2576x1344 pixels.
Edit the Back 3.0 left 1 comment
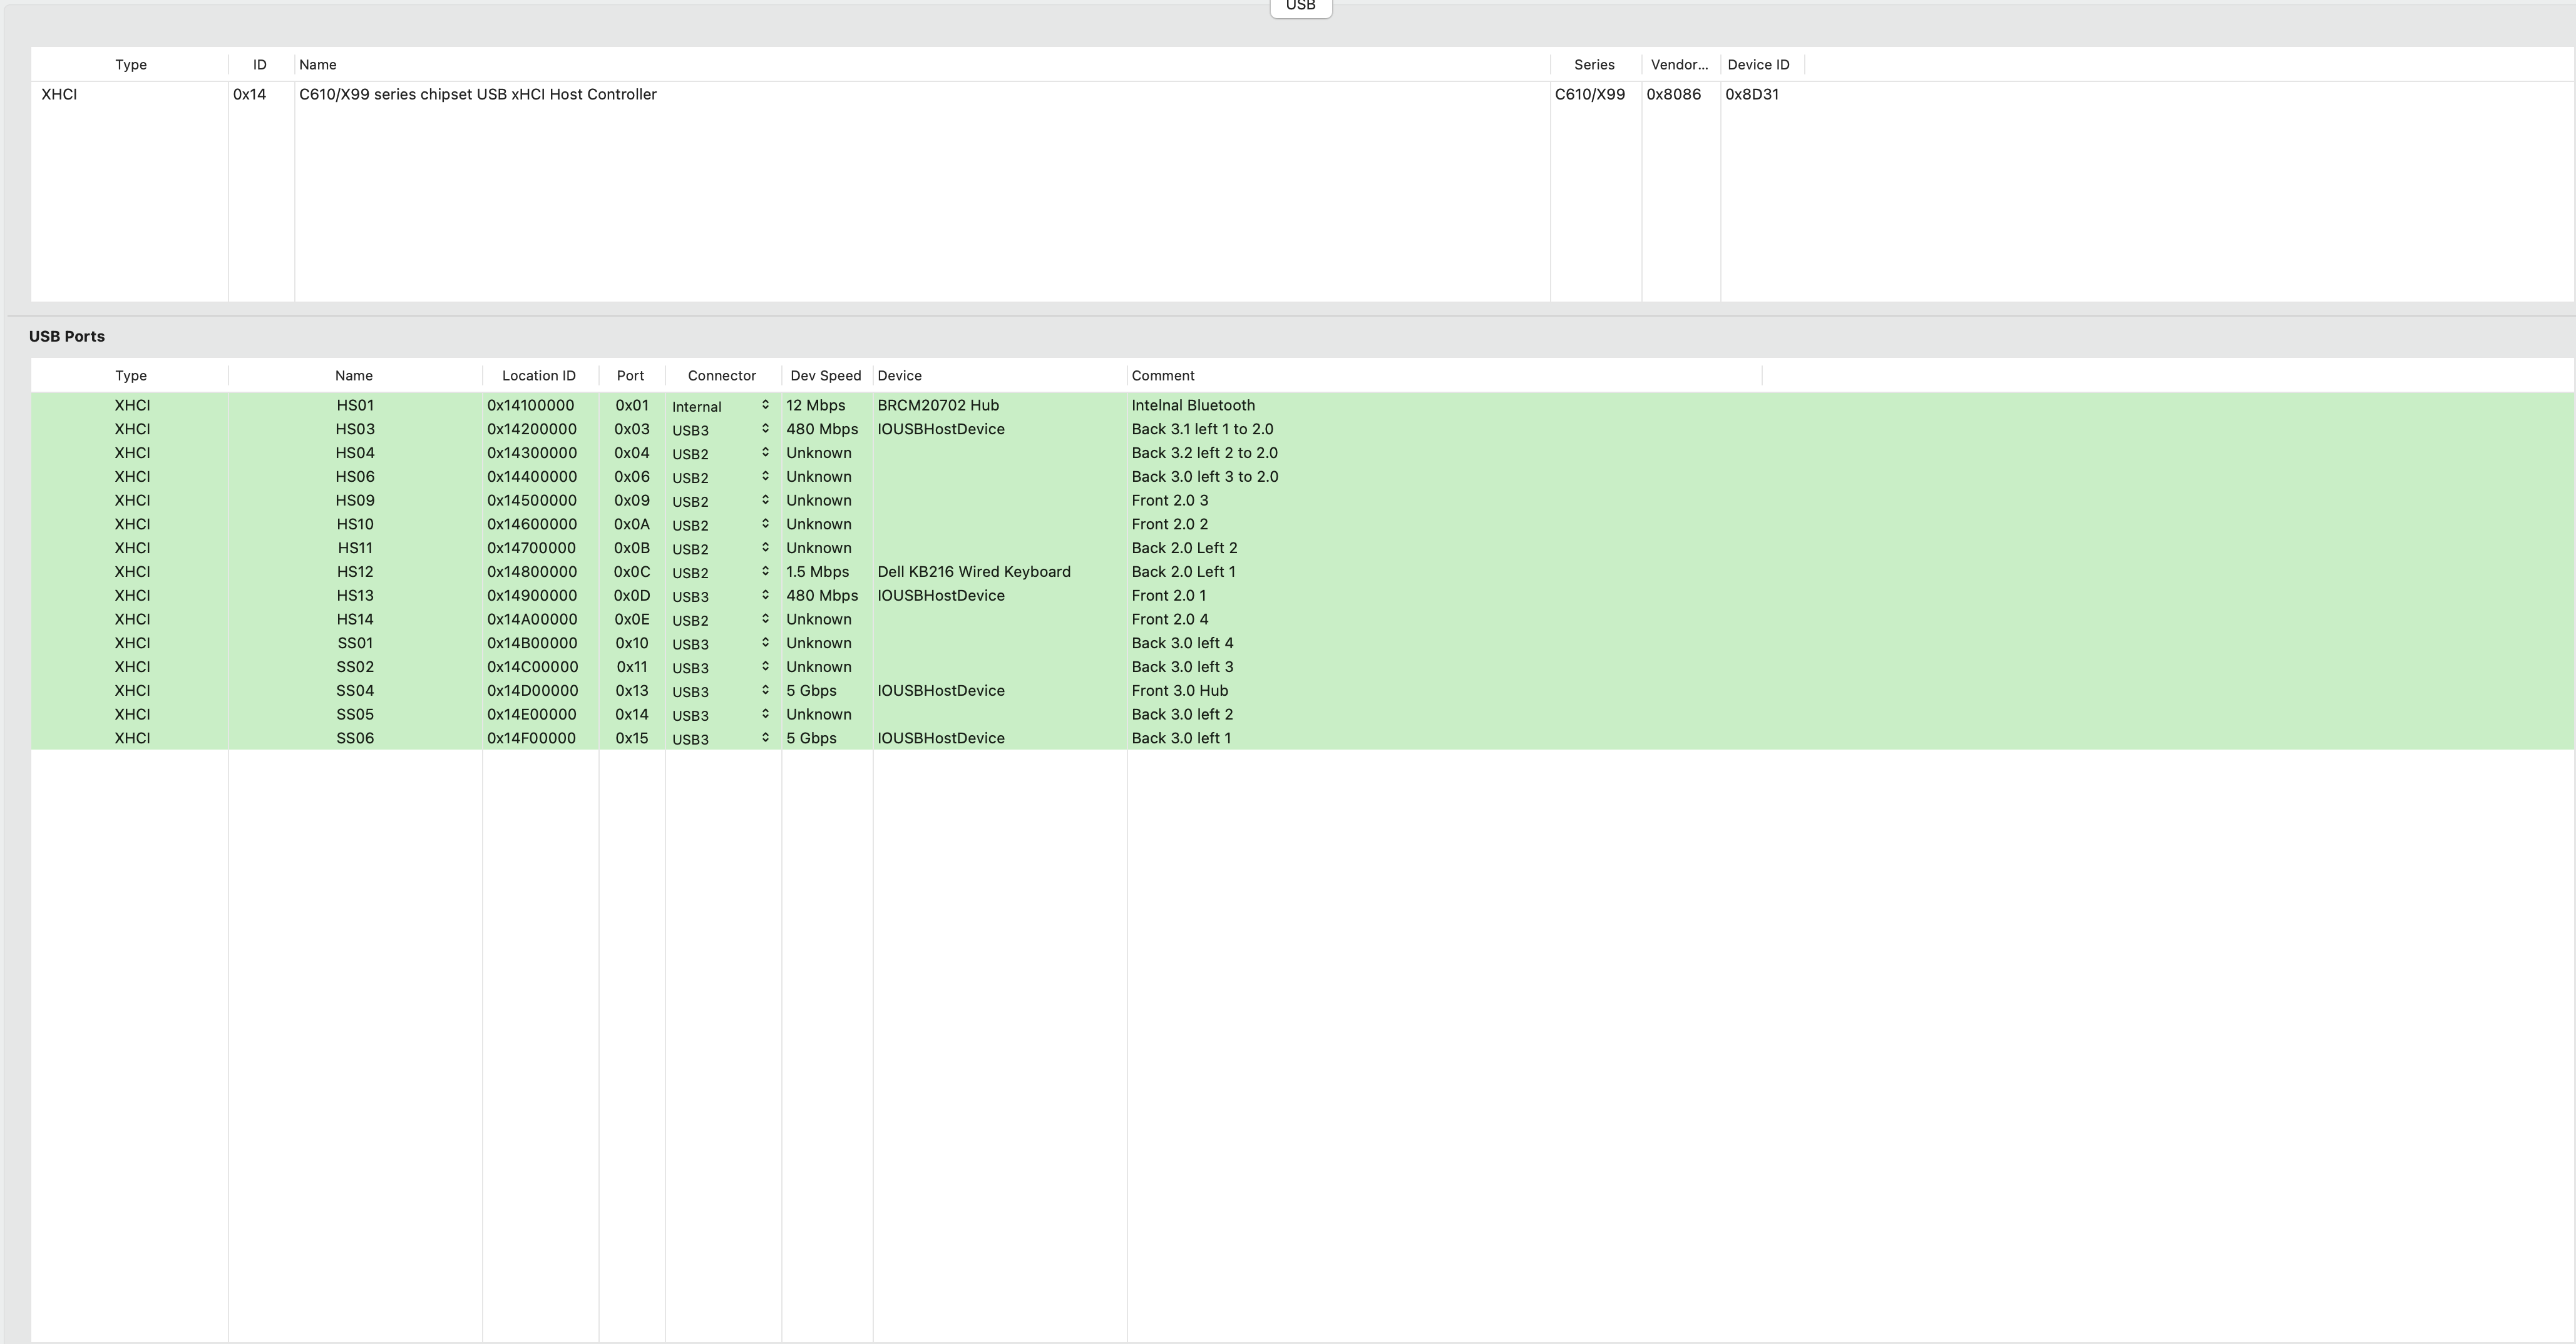[x=1181, y=738]
